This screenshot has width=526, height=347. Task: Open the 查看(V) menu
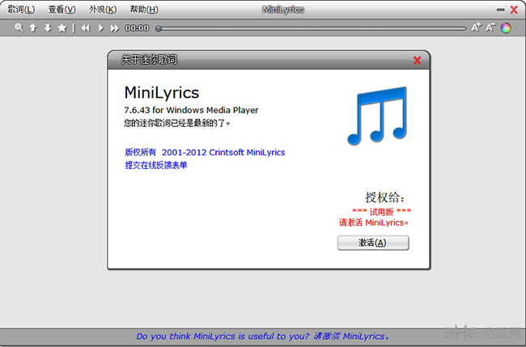[62, 10]
